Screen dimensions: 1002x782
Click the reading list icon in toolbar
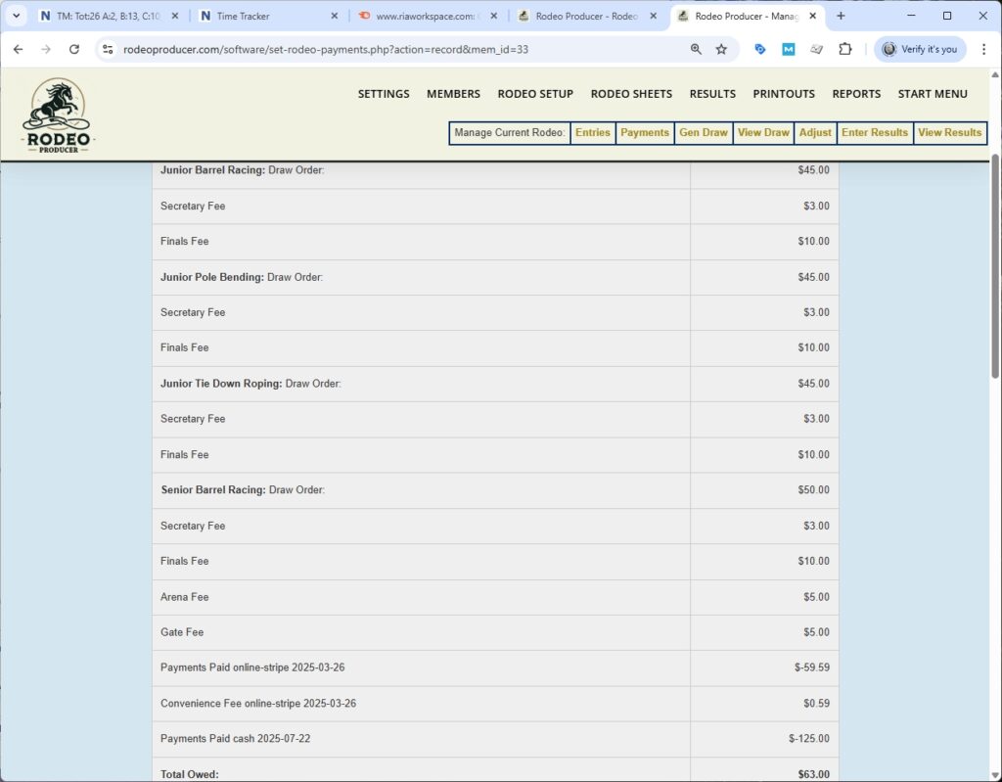[817, 49]
